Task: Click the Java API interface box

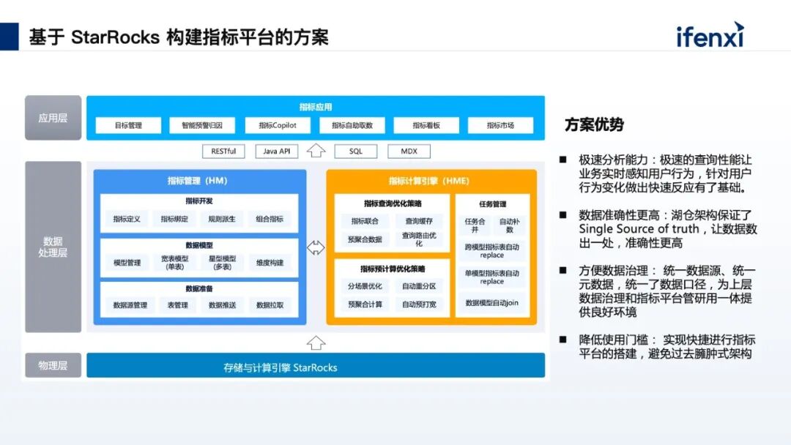Action: (276, 152)
